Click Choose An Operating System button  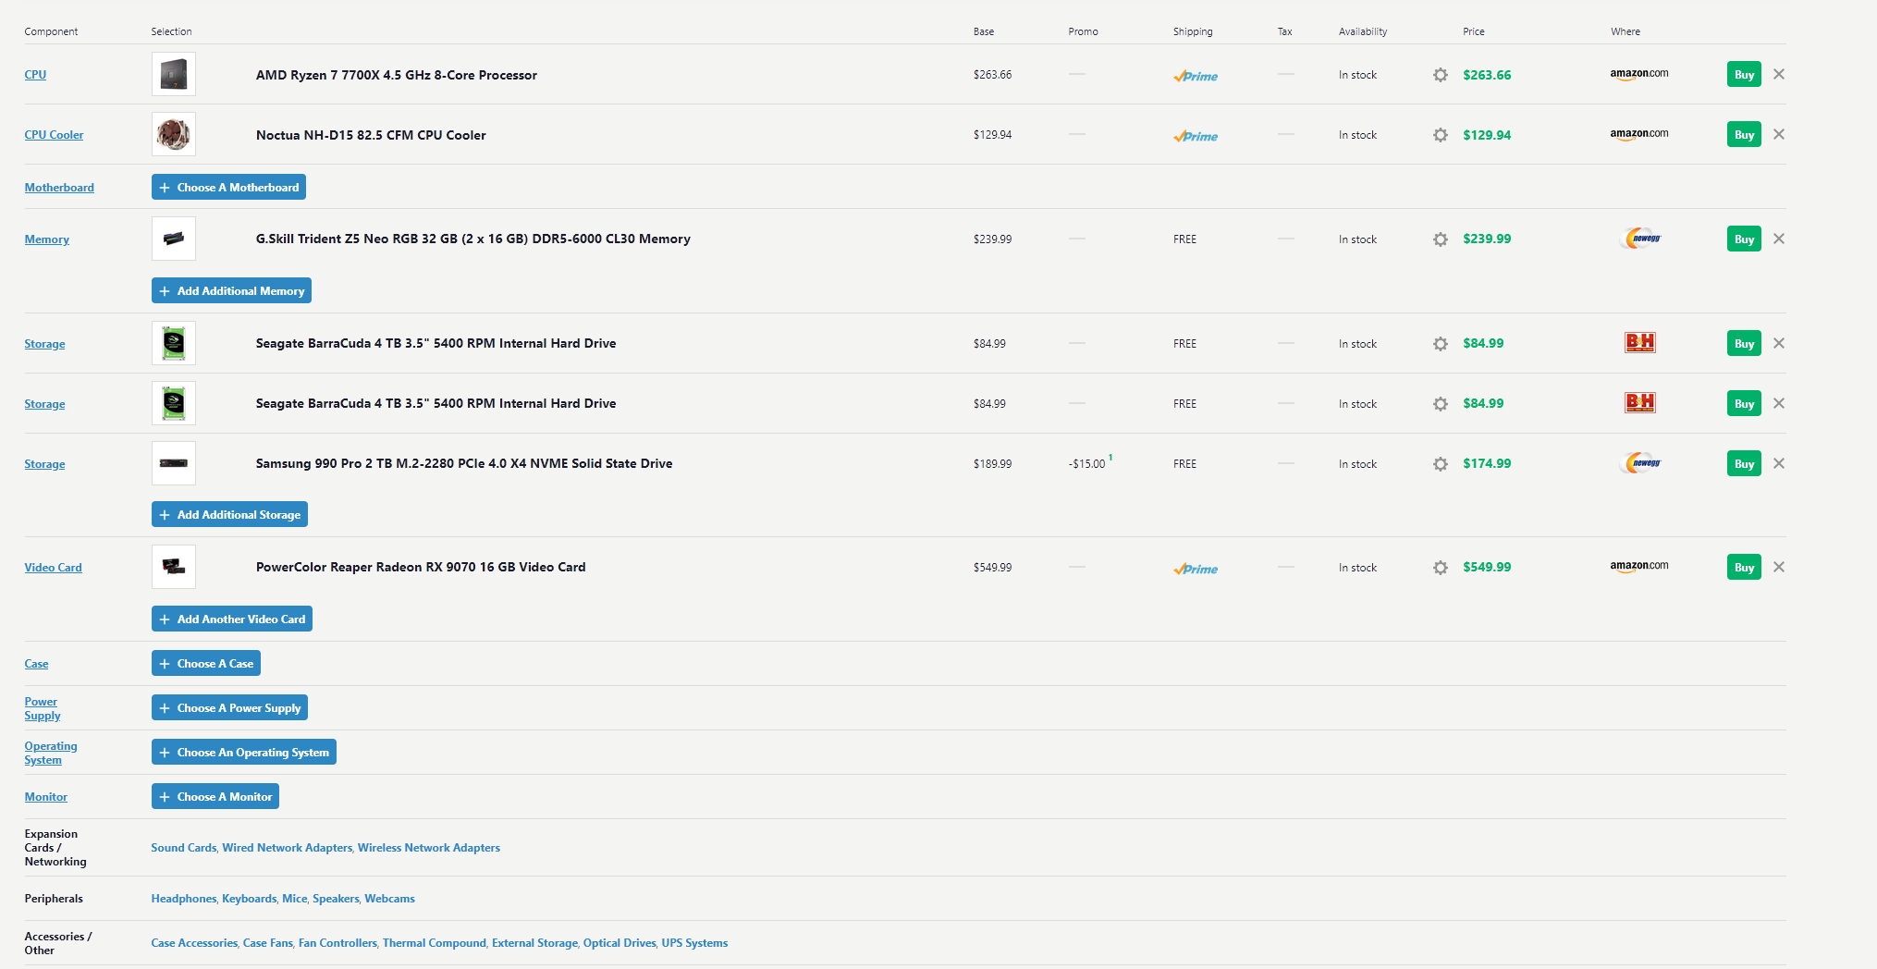tap(244, 752)
